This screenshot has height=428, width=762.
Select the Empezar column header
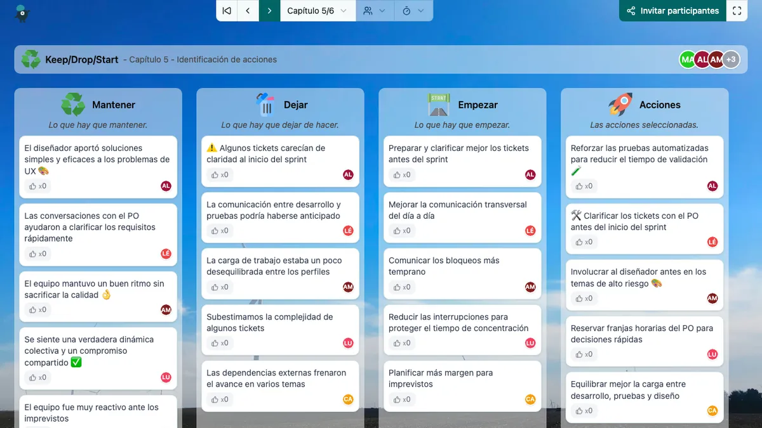tap(478, 105)
